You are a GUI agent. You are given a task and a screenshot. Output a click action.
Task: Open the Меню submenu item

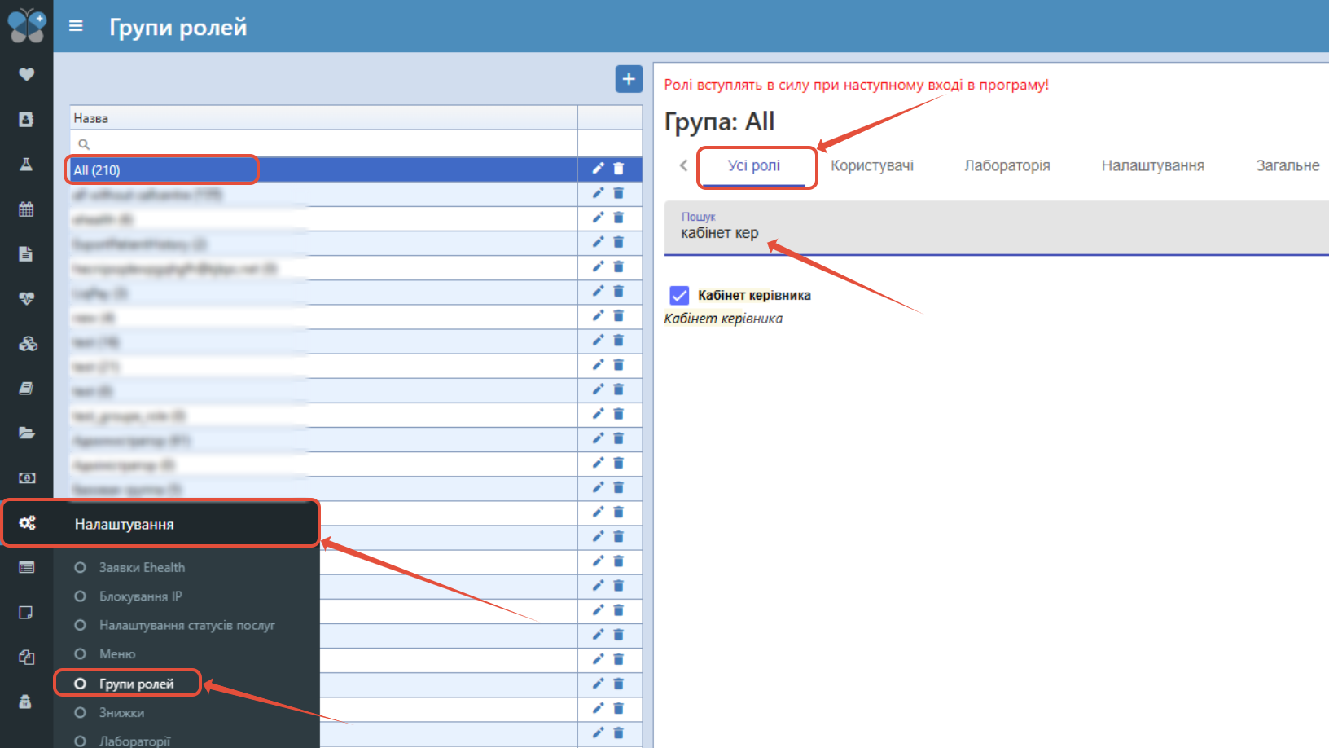(117, 653)
